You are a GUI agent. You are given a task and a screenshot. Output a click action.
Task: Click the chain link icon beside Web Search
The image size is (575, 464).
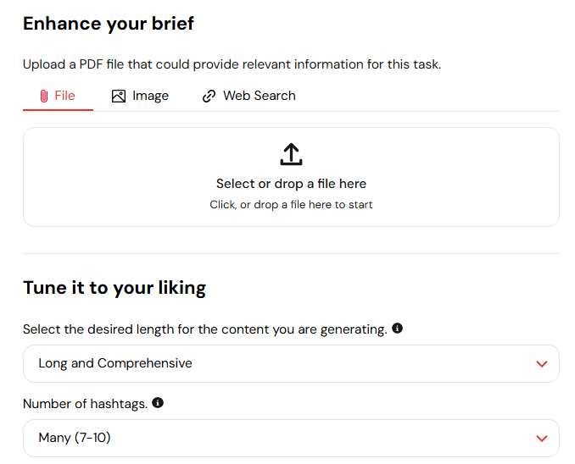(209, 96)
